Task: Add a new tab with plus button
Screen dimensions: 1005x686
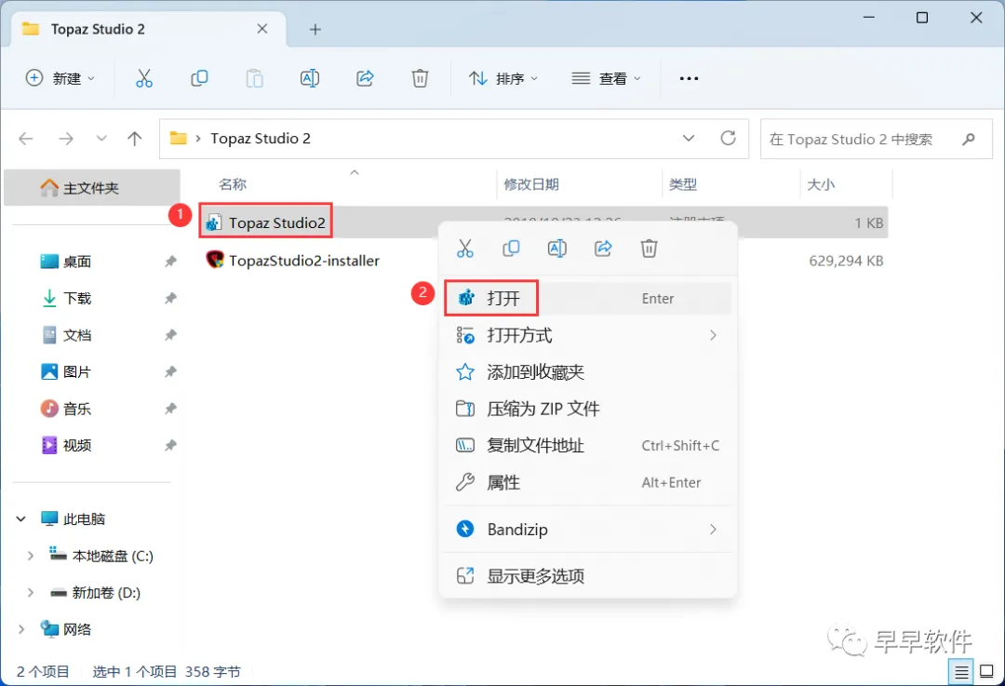Action: coord(315,29)
